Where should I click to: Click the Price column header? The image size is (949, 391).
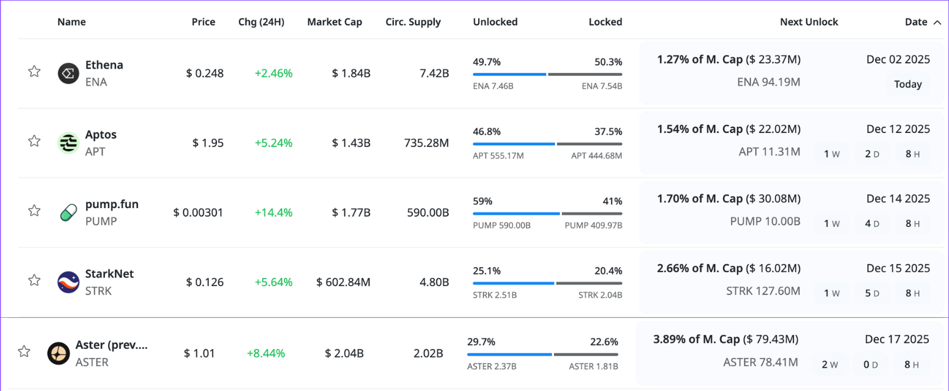tap(203, 22)
